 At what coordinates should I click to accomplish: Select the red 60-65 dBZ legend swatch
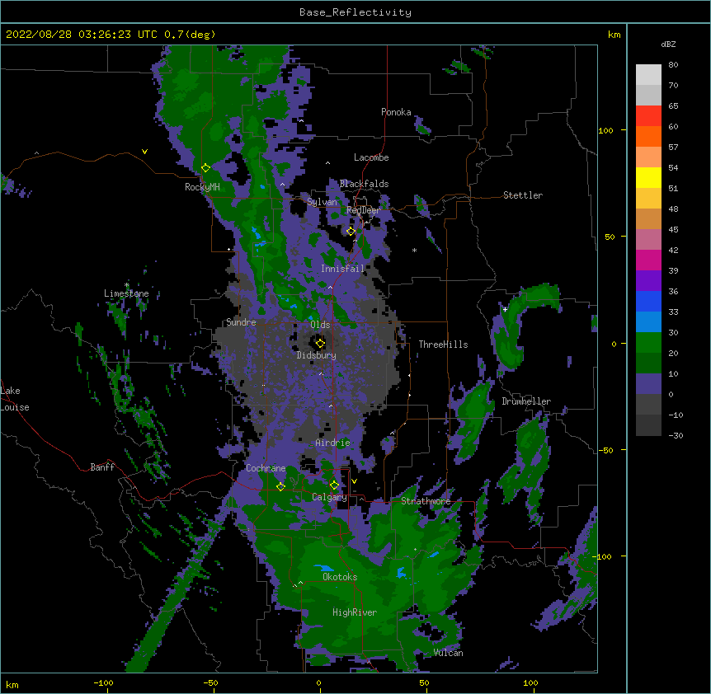tap(648, 116)
